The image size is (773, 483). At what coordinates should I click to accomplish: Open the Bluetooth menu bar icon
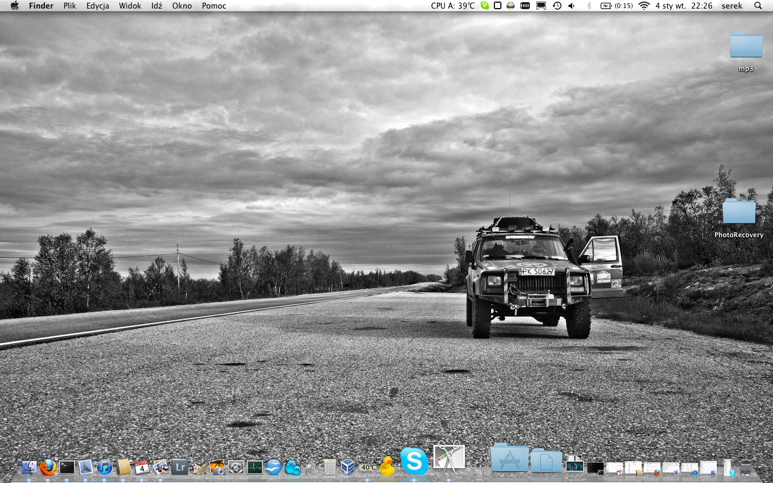pos(589,5)
